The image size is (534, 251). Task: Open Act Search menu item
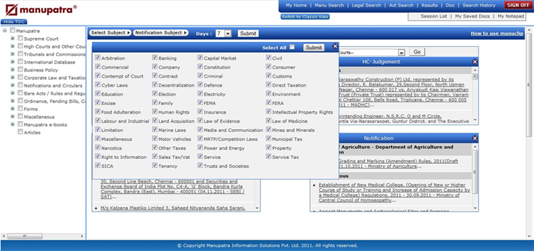[402, 5]
